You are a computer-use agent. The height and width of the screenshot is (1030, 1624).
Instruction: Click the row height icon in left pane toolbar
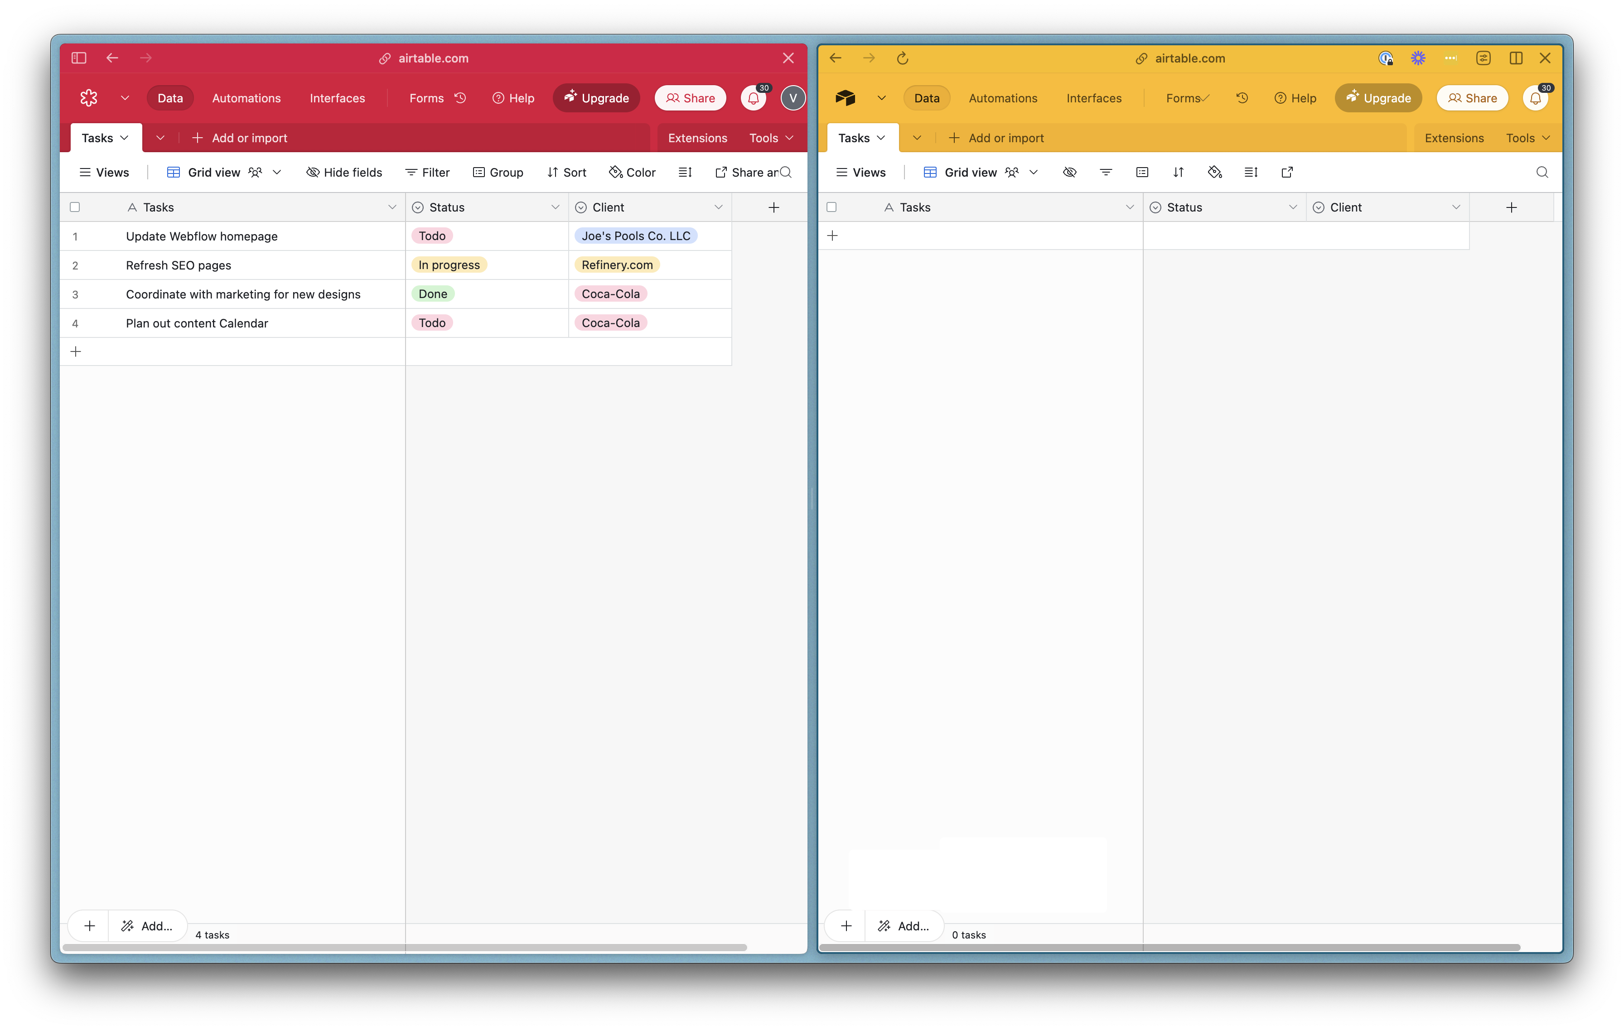pos(685,173)
